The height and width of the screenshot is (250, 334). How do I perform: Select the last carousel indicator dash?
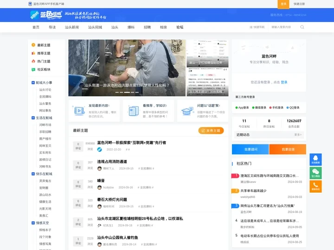(137, 93)
